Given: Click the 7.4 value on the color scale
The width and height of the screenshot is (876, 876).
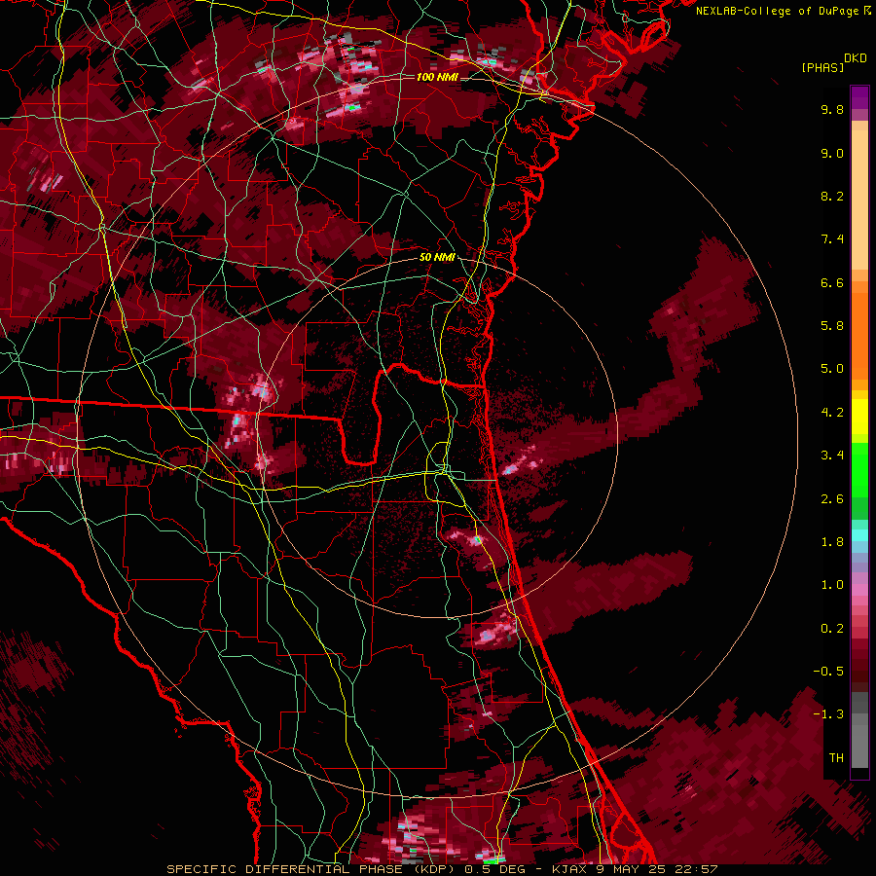Looking at the screenshot, I should click(832, 239).
